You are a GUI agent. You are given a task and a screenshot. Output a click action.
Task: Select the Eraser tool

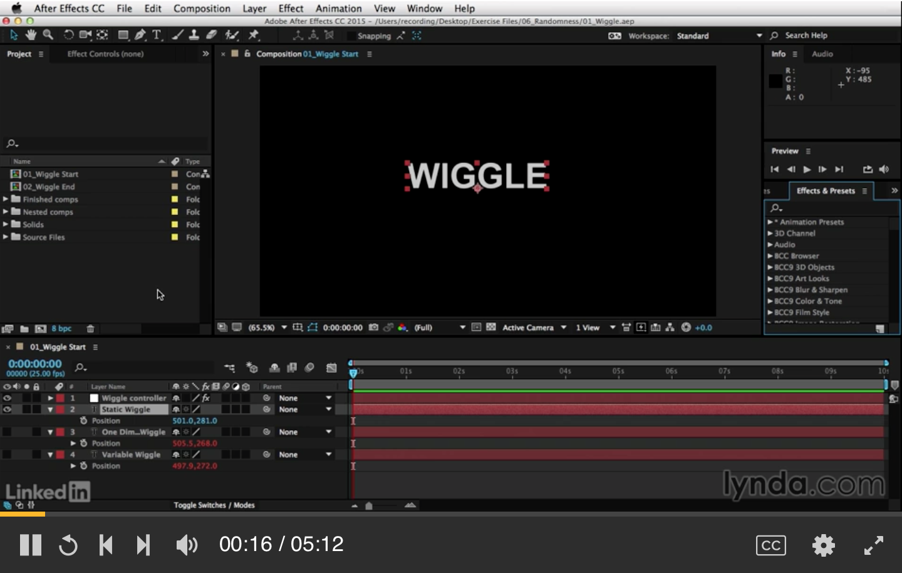coord(211,35)
